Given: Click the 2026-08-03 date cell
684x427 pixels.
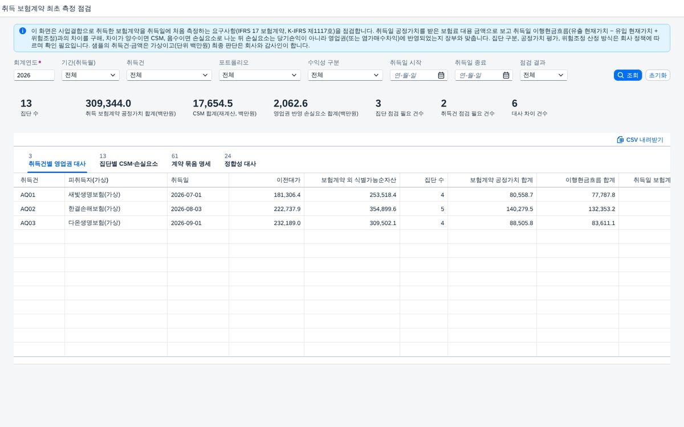Looking at the screenshot, I should pos(198,209).
